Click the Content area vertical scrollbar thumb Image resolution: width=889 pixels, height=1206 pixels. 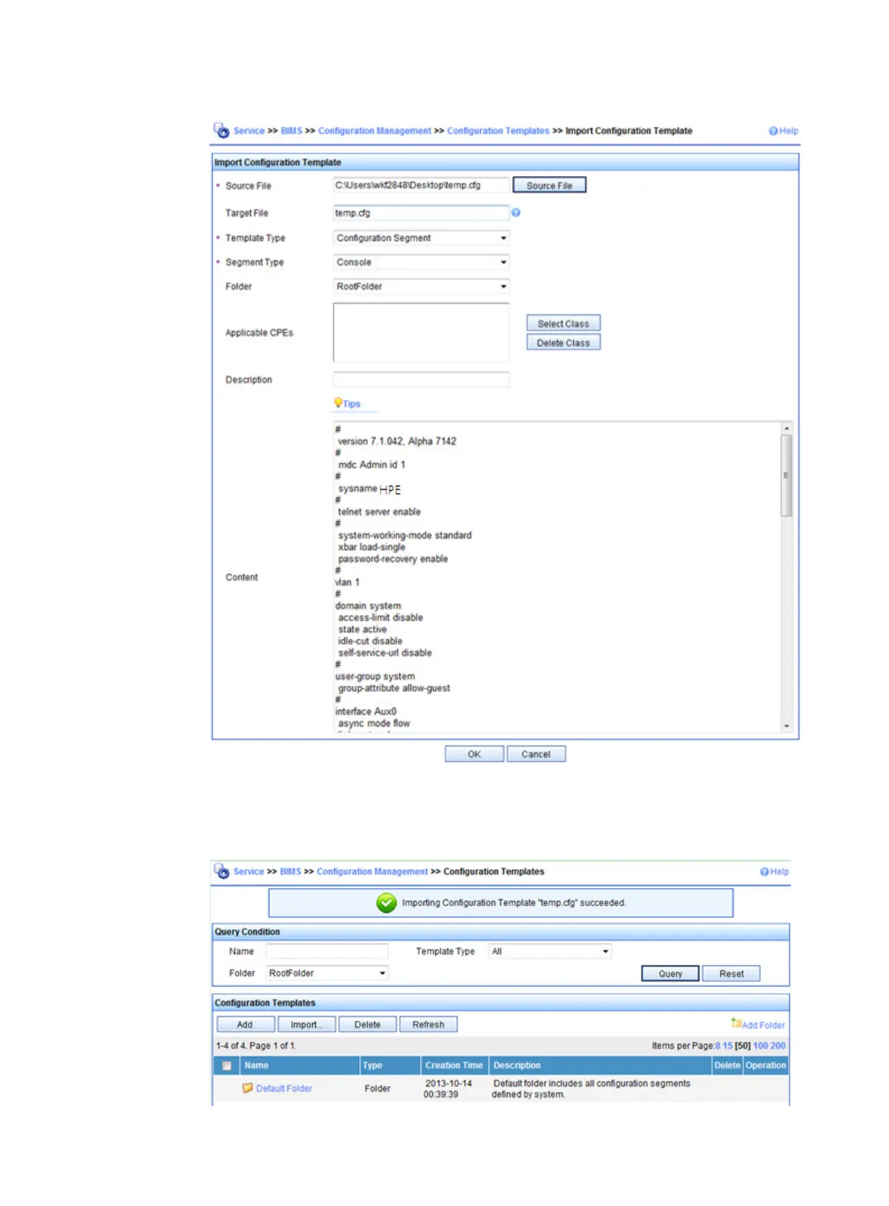(786, 475)
